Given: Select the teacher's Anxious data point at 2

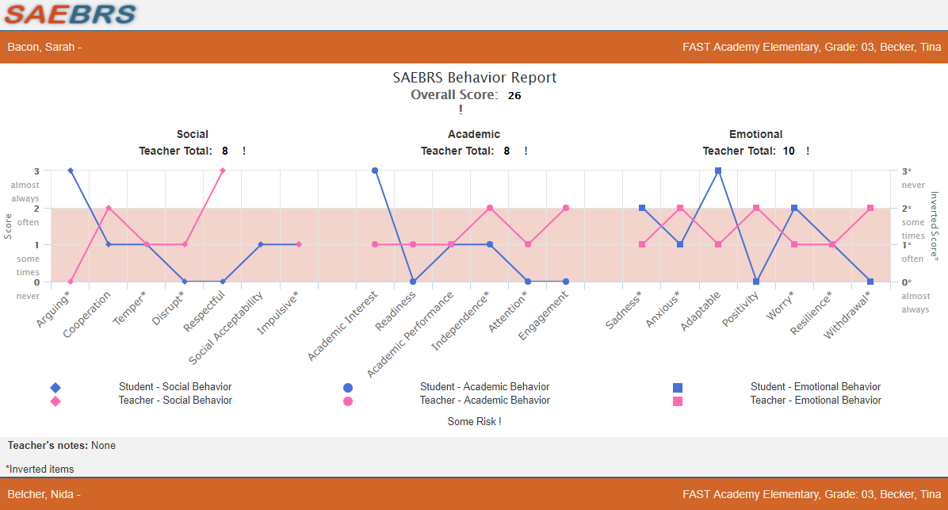Looking at the screenshot, I should 680,208.
